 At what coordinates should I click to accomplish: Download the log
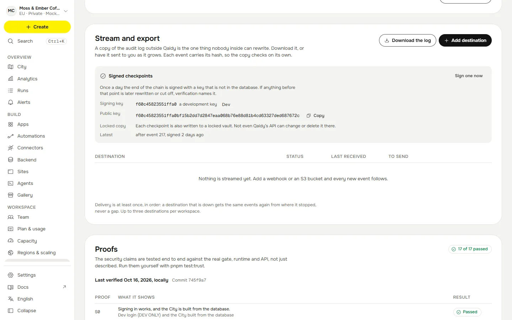pos(407,41)
